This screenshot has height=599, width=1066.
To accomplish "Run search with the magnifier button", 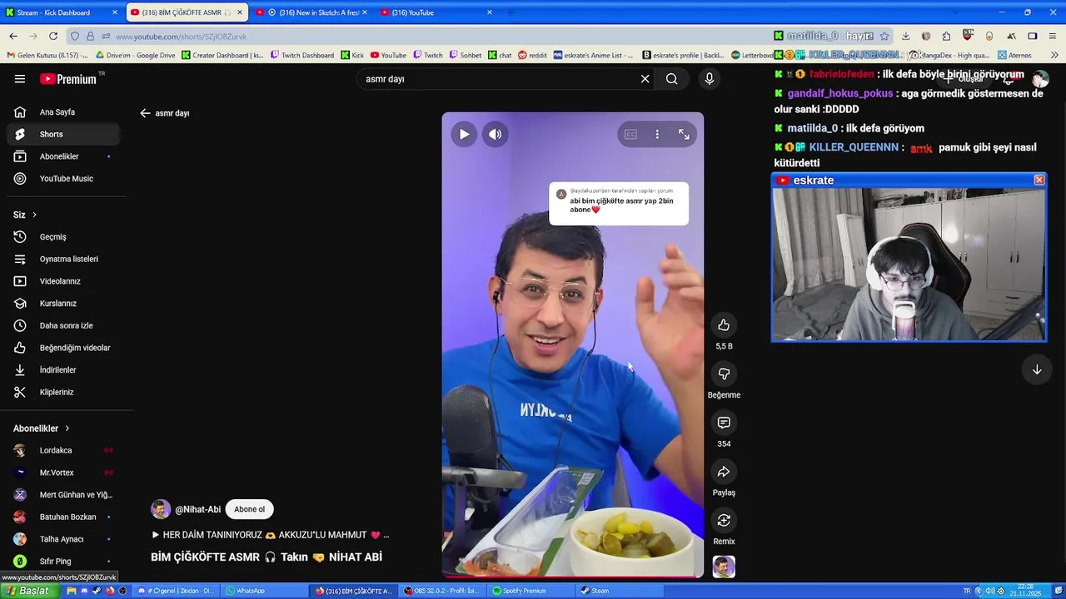I will 671,79.
